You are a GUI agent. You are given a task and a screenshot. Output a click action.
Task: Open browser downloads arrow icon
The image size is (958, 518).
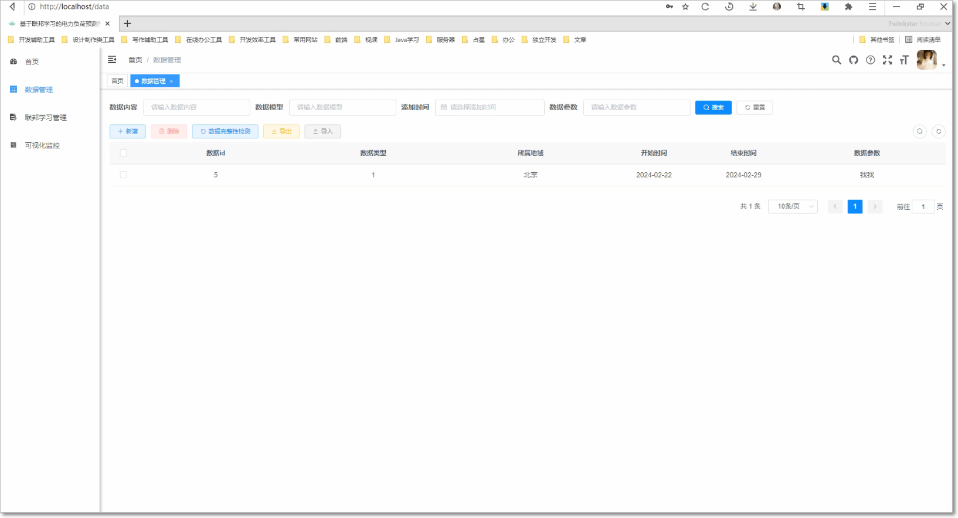[753, 6]
